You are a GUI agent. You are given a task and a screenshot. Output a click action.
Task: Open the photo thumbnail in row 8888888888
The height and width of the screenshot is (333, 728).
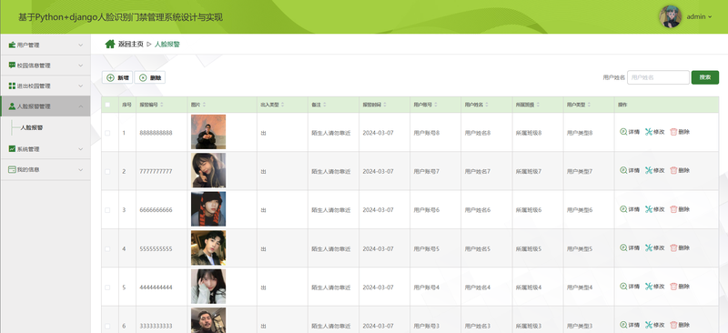pos(208,132)
